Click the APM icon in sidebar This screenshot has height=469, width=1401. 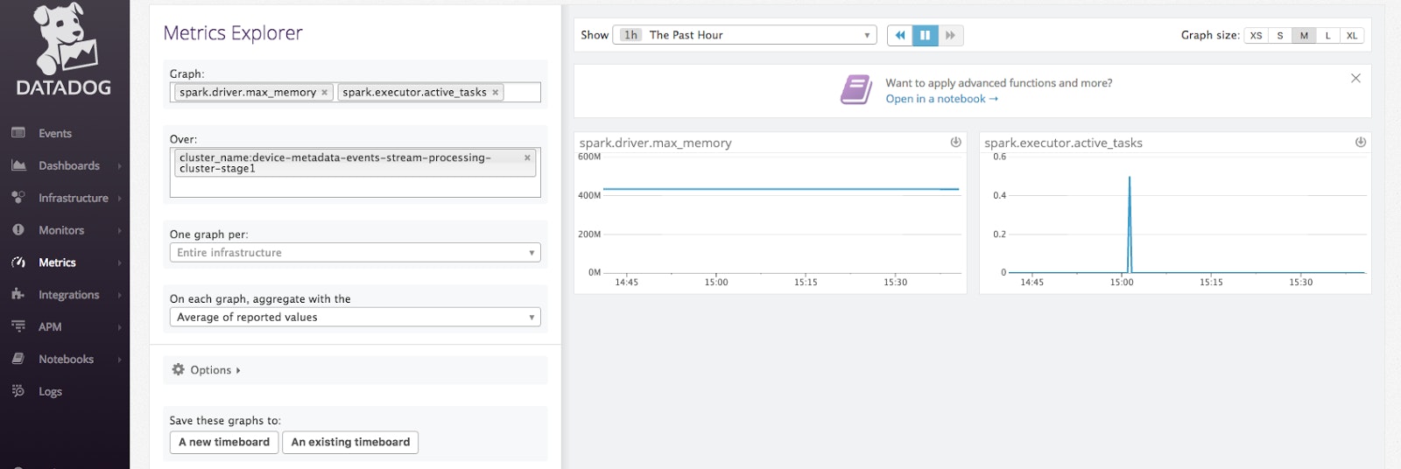(18, 326)
